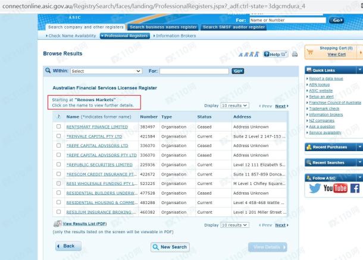This screenshot has width=363, height=260.
Task: Open REPUBLIC SECURITIES LIMITED details link
Action: point(99,165)
